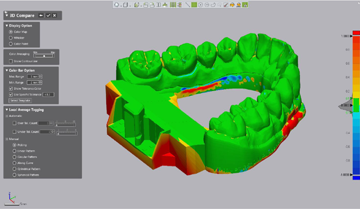
Task: Click the green grid layout toolbar icon
Action: coord(173,5)
